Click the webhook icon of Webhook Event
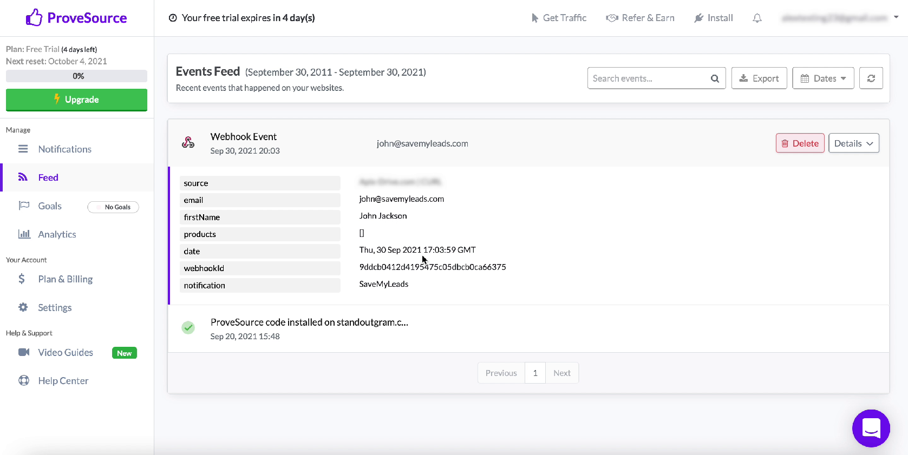 pos(188,142)
